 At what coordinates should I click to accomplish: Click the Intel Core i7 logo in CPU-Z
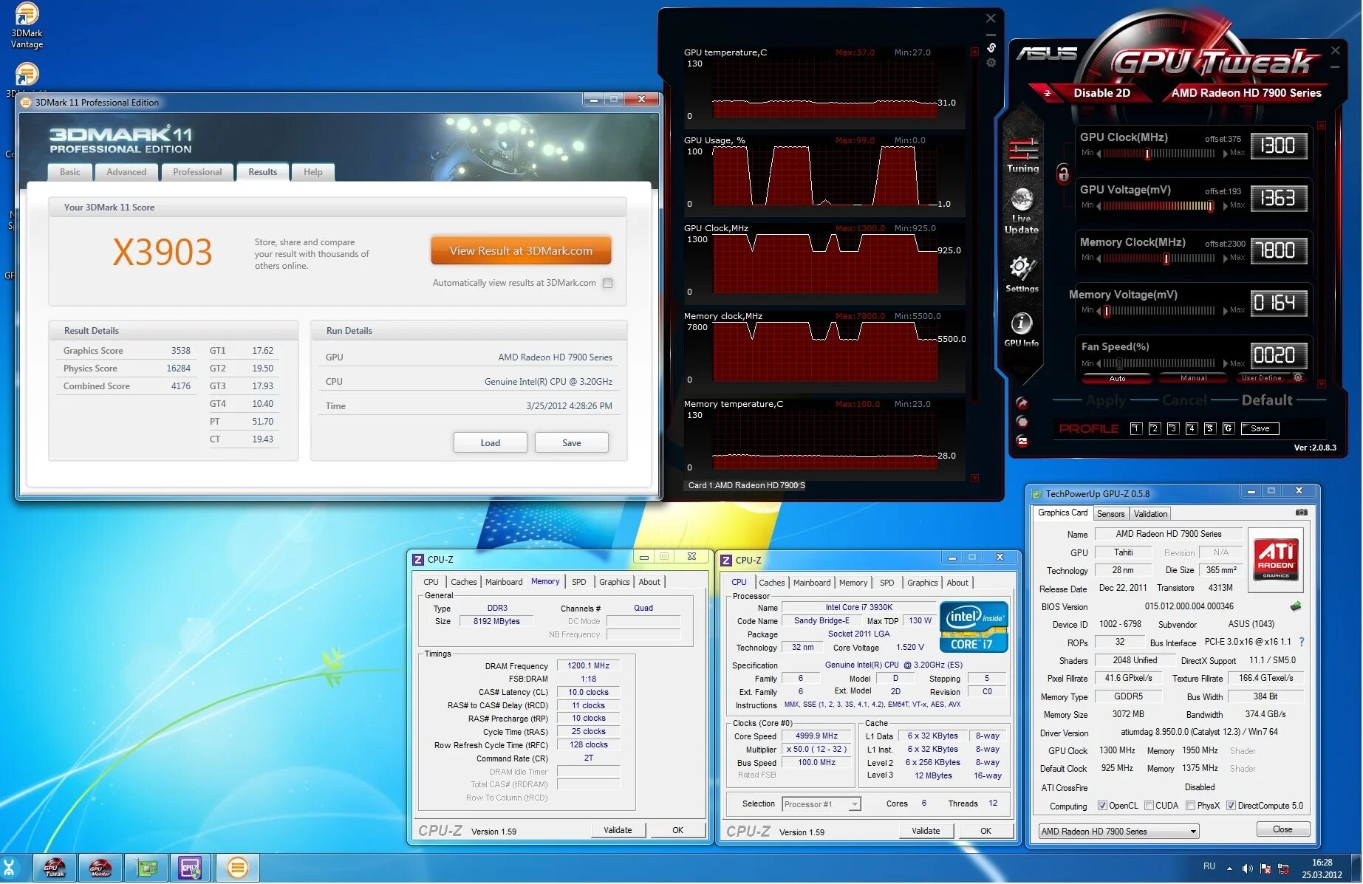click(x=974, y=627)
